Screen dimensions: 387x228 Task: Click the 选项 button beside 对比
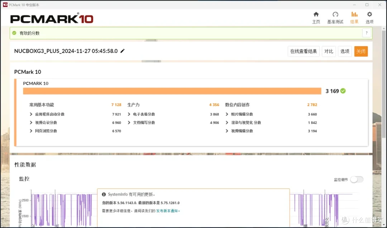click(x=345, y=51)
